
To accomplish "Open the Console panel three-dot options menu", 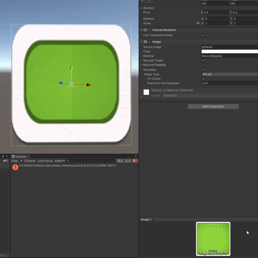I will click(136, 156).
